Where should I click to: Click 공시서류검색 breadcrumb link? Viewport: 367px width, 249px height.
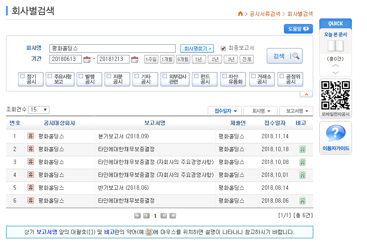point(265,14)
